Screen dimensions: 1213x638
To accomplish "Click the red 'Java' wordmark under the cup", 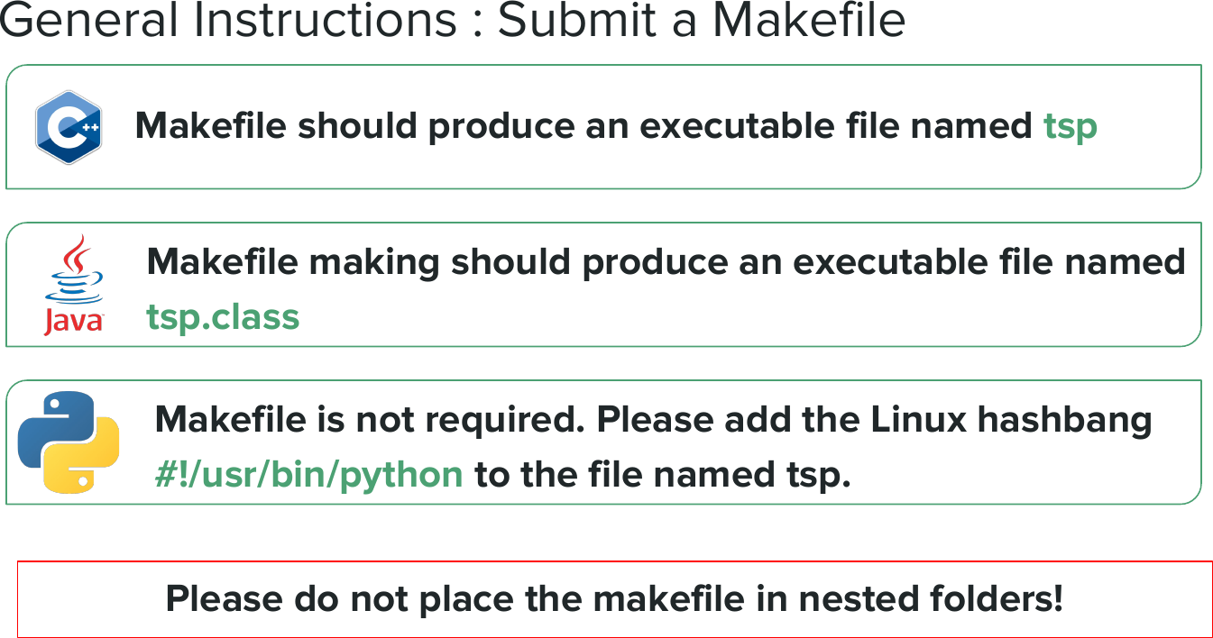I will 74,321.
